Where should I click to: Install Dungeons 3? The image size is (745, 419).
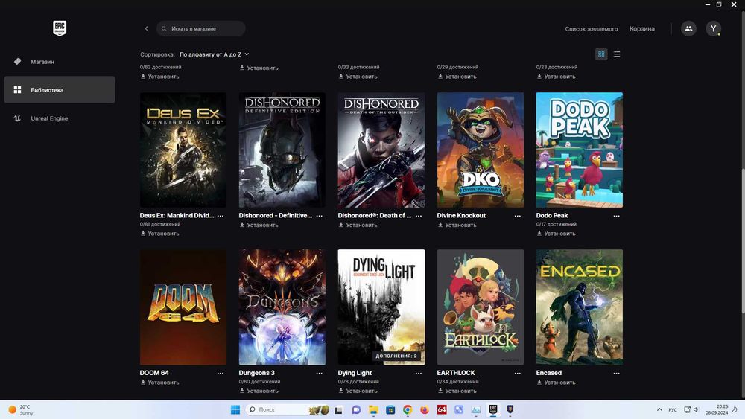pyautogui.click(x=259, y=391)
